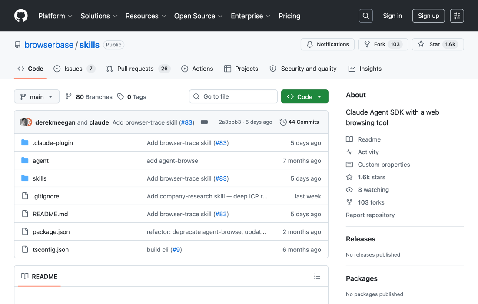Click the README outline list icon

[x=317, y=276]
